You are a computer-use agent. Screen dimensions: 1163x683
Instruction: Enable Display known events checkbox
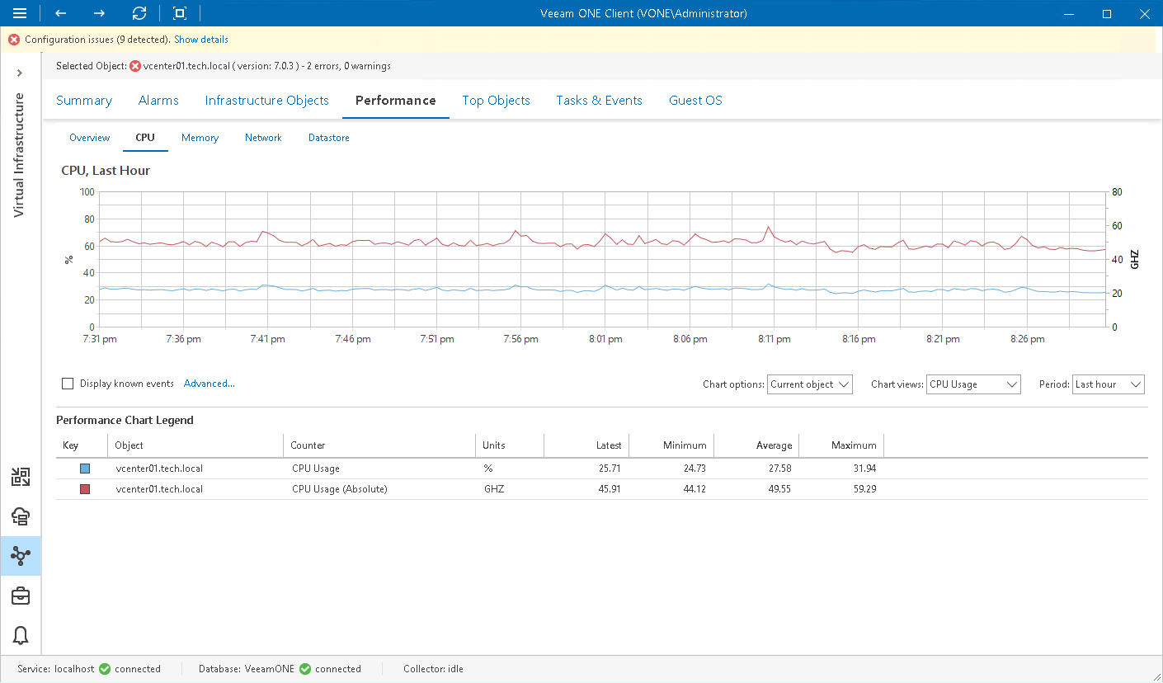pos(68,384)
